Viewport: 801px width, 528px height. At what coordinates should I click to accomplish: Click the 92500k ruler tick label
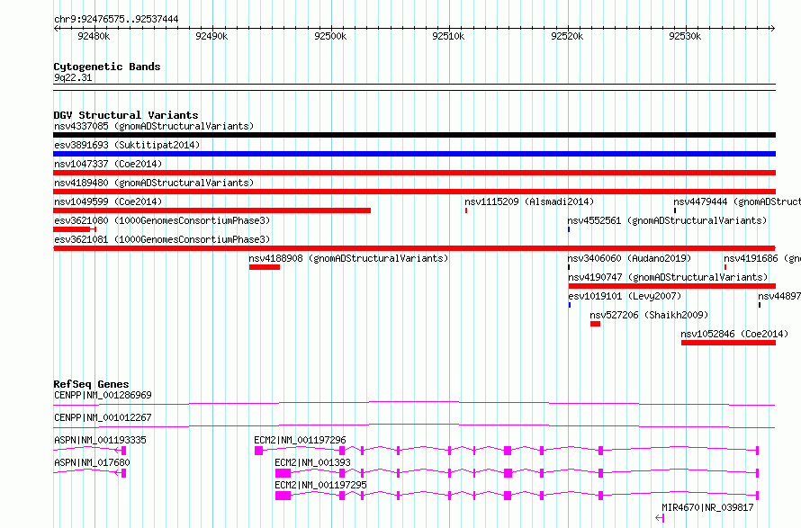coord(330,36)
